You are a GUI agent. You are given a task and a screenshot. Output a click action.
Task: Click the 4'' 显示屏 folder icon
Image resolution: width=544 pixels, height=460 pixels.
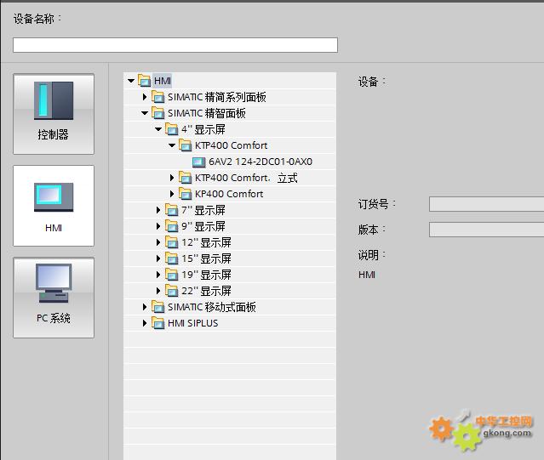pos(171,129)
